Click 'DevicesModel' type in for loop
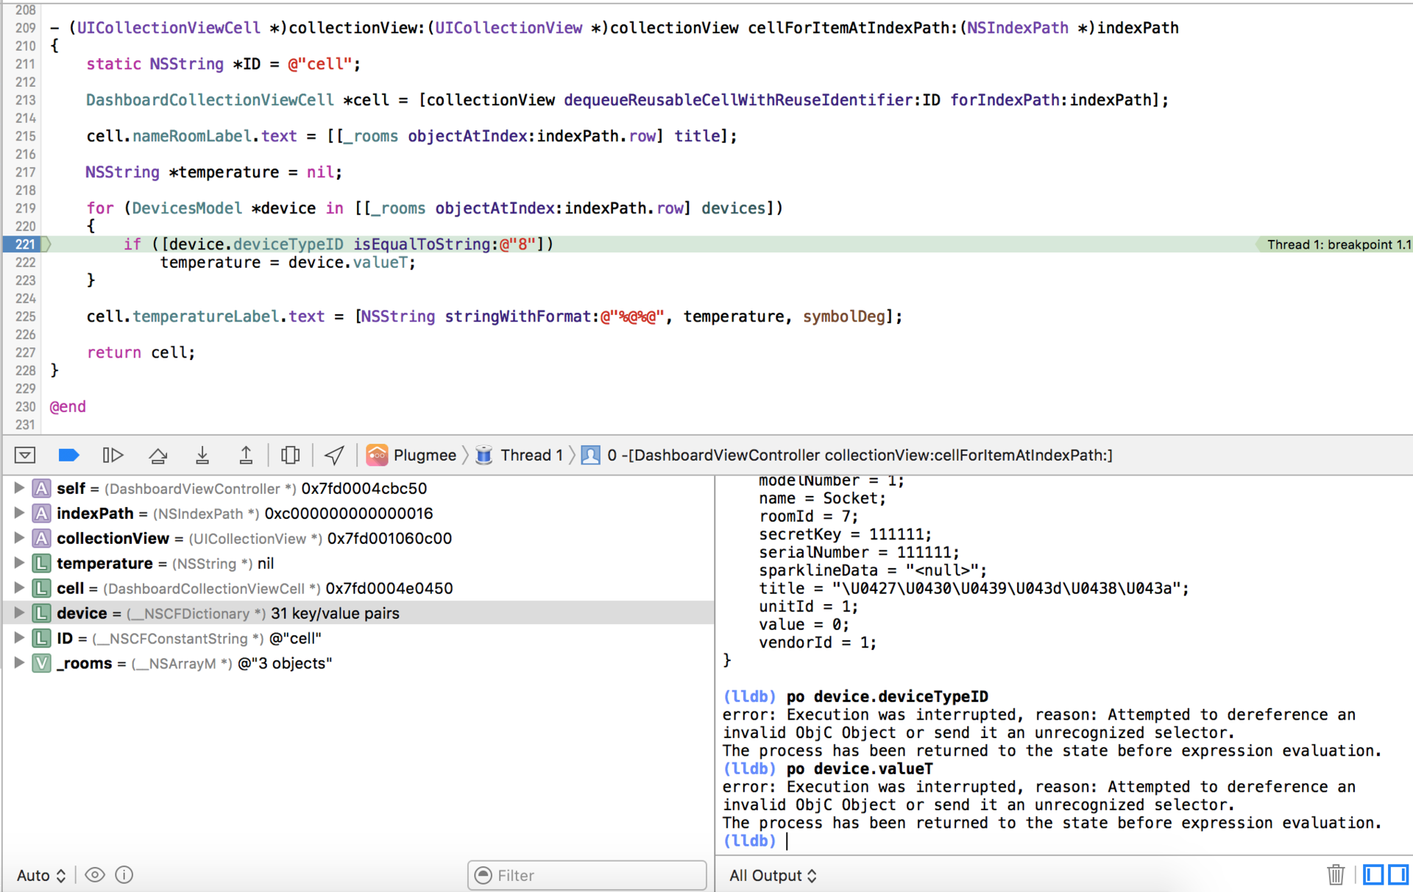Viewport: 1413px width, 892px height. (x=187, y=208)
